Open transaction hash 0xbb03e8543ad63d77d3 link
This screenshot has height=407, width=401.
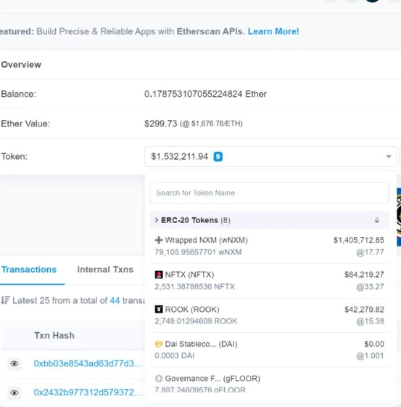pyautogui.click(x=88, y=363)
